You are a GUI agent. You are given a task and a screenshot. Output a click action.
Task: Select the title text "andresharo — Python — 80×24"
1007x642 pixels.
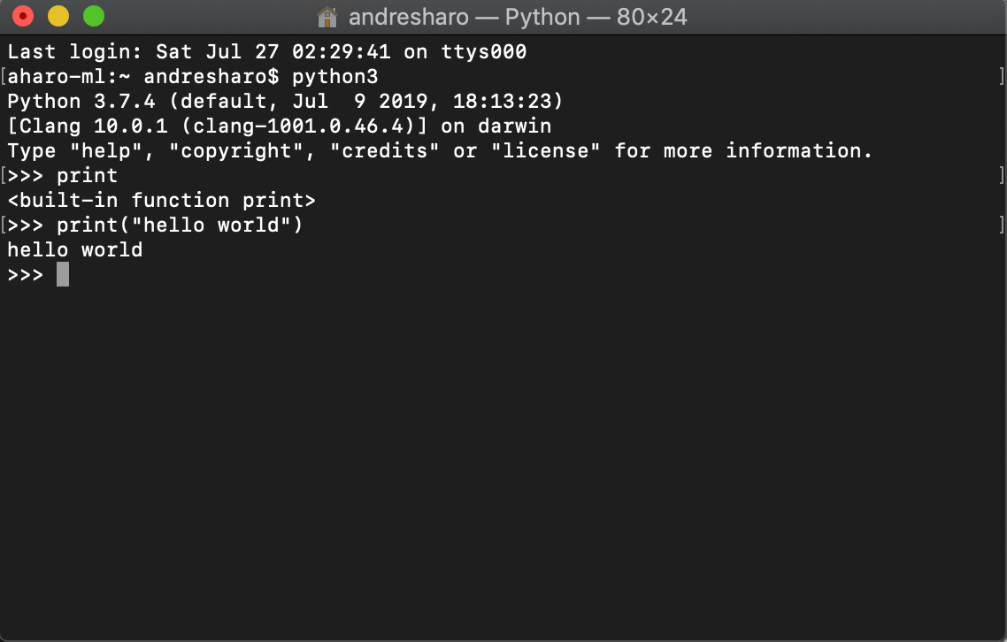click(x=518, y=16)
